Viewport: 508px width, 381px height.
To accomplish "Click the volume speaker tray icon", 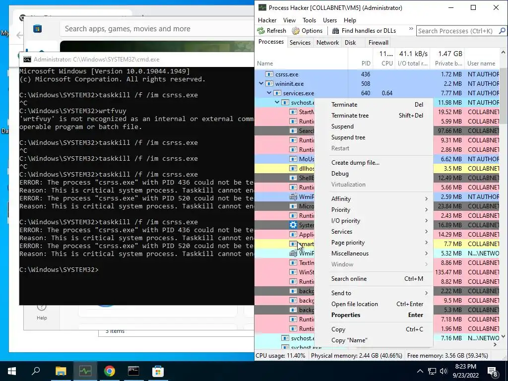I will pyautogui.click(x=444, y=371).
